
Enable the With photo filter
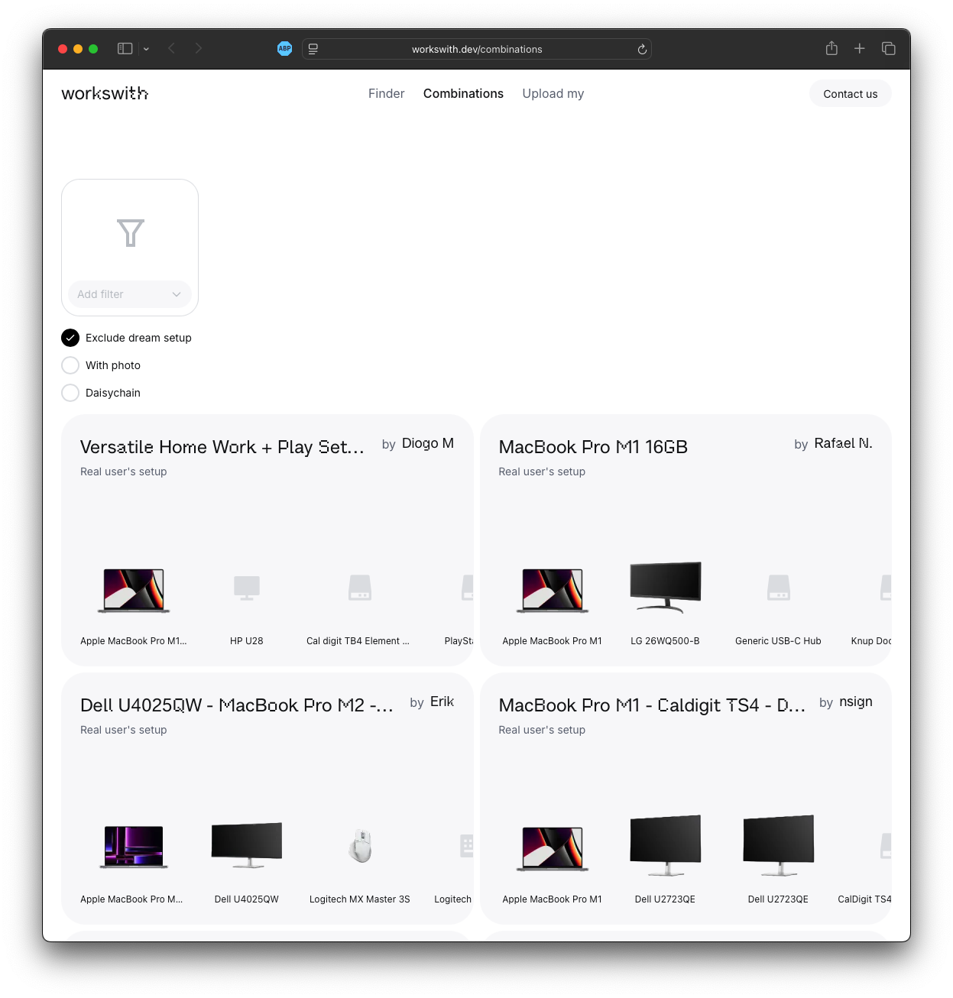(x=70, y=365)
